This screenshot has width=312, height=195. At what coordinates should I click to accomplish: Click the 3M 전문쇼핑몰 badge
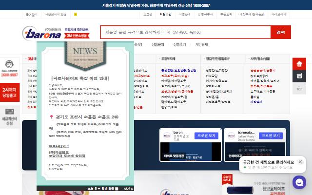(77, 36)
